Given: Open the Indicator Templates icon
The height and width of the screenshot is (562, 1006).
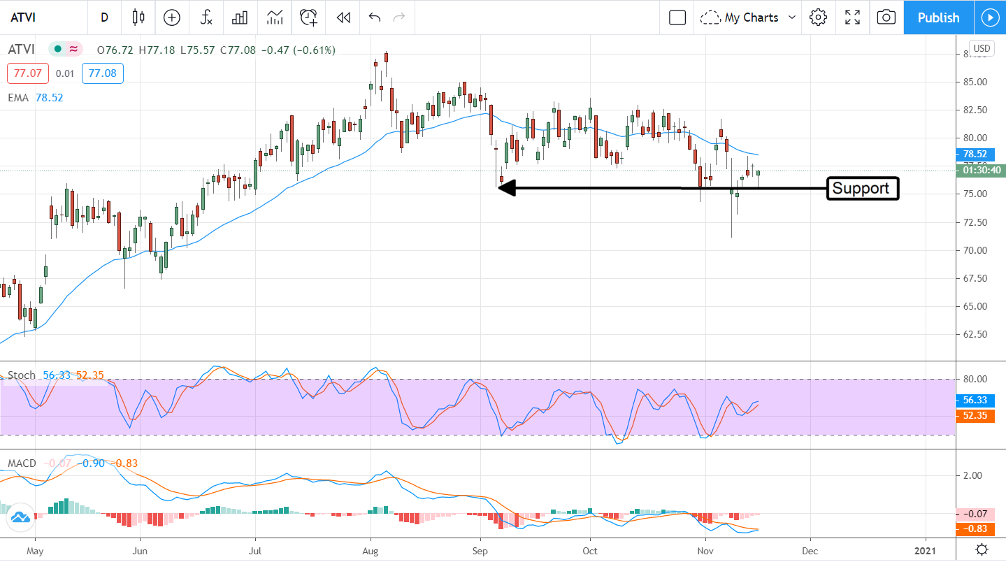Looking at the screenshot, I should (x=275, y=17).
